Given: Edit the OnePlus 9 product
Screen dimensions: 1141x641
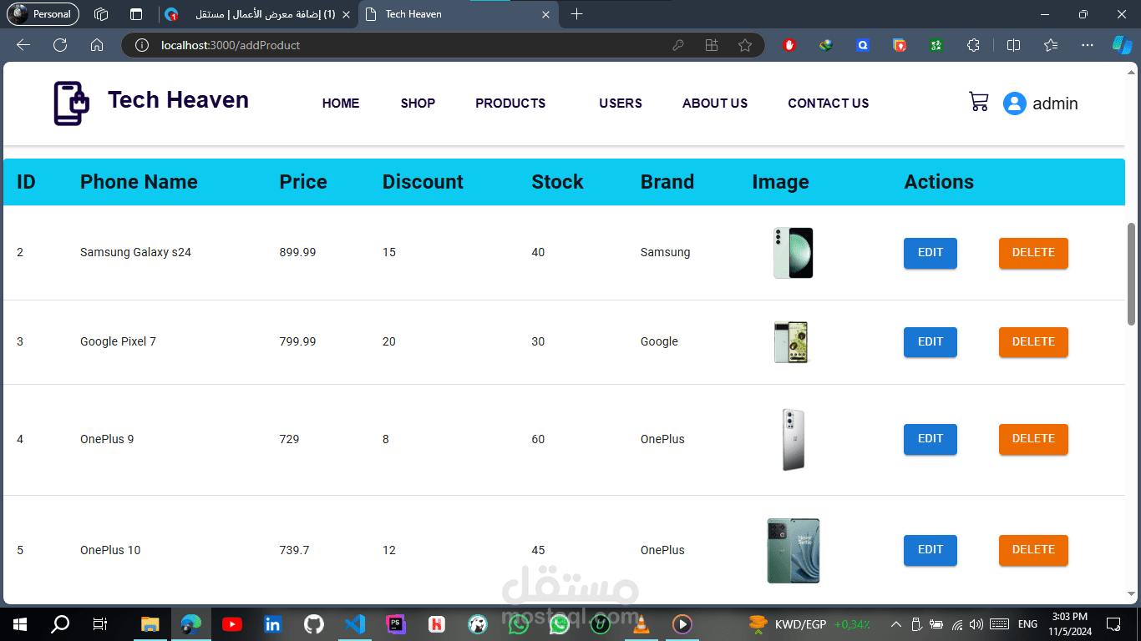Looking at the screenshot, I should (x=931, y=439).
